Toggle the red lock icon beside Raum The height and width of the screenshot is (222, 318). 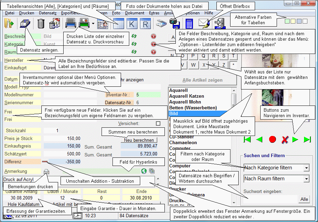(154, 52)
